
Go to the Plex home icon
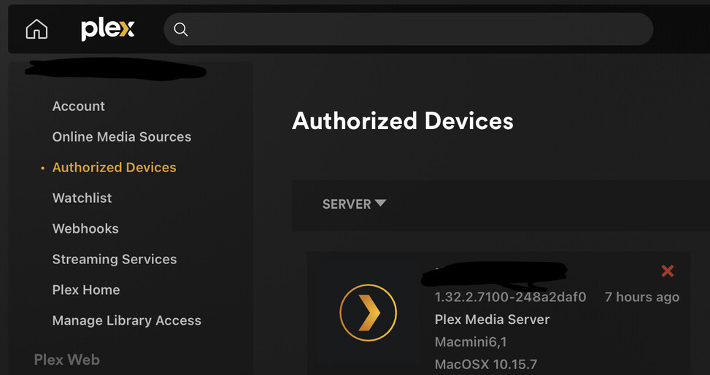tap(36, 29)
